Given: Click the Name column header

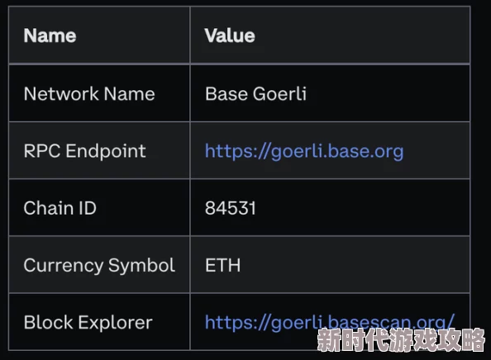Looking at the screenshot, I should point(99,35).
